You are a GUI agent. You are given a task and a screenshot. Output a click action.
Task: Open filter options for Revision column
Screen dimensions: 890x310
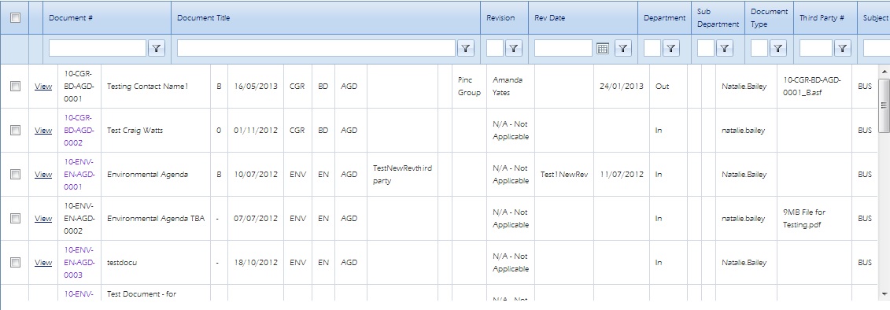point(514,49)
